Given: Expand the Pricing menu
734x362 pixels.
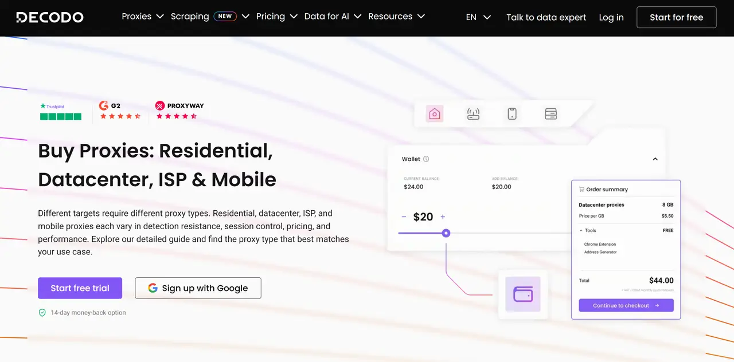Looking at the screenshot, I should (x=276, y=17).
